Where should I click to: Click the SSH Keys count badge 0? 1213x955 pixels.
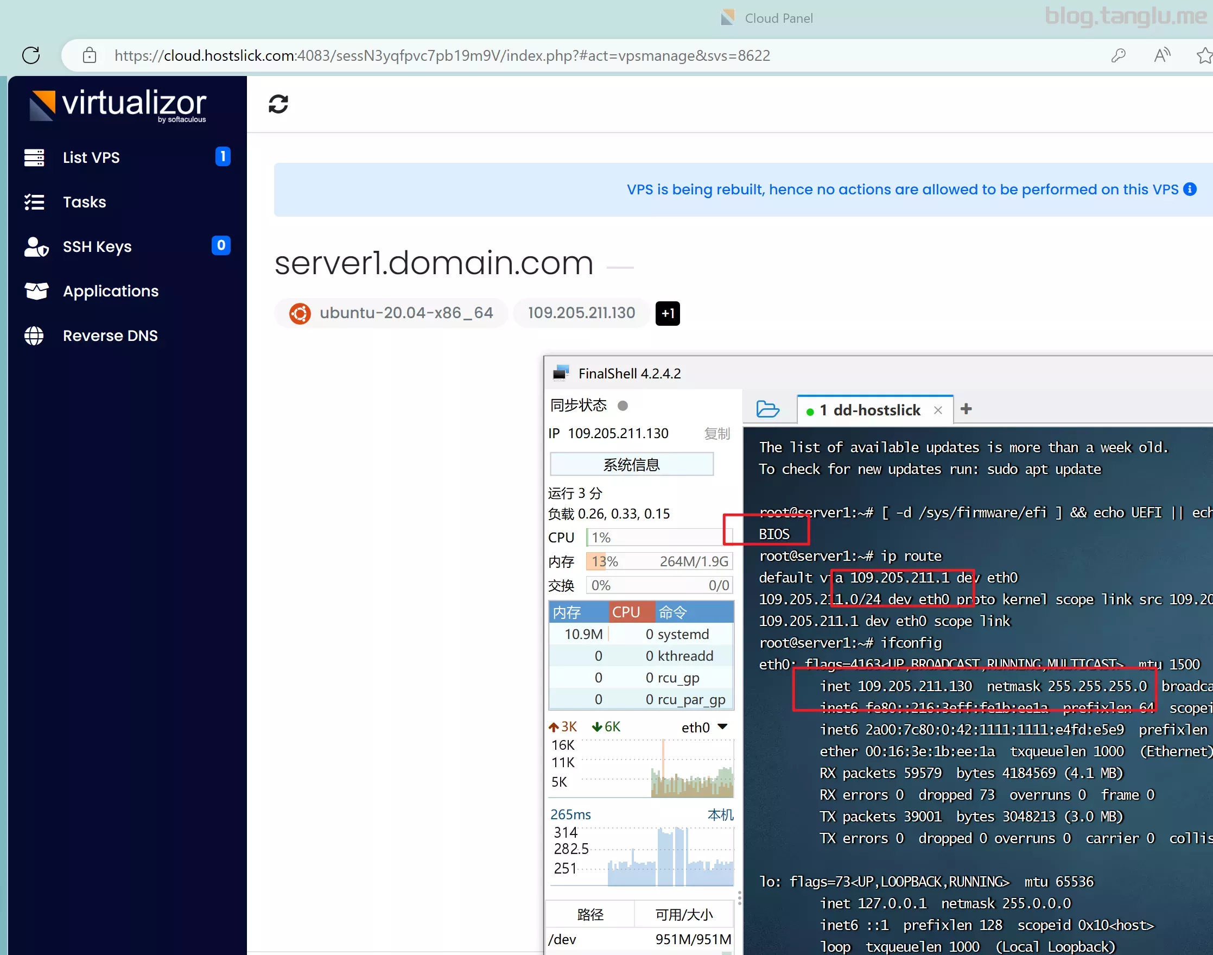[221, 245]
